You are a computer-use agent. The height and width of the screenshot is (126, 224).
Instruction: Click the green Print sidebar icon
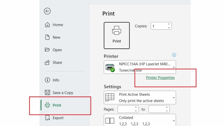[47, 105]
